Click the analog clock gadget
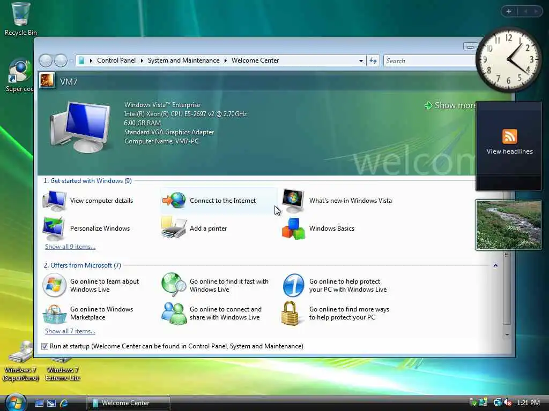The image size is (549, 411). click(508, 59)
